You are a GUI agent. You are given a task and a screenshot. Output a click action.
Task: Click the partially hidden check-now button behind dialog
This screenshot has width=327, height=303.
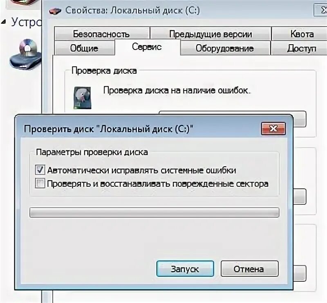[x=300, y=119]
